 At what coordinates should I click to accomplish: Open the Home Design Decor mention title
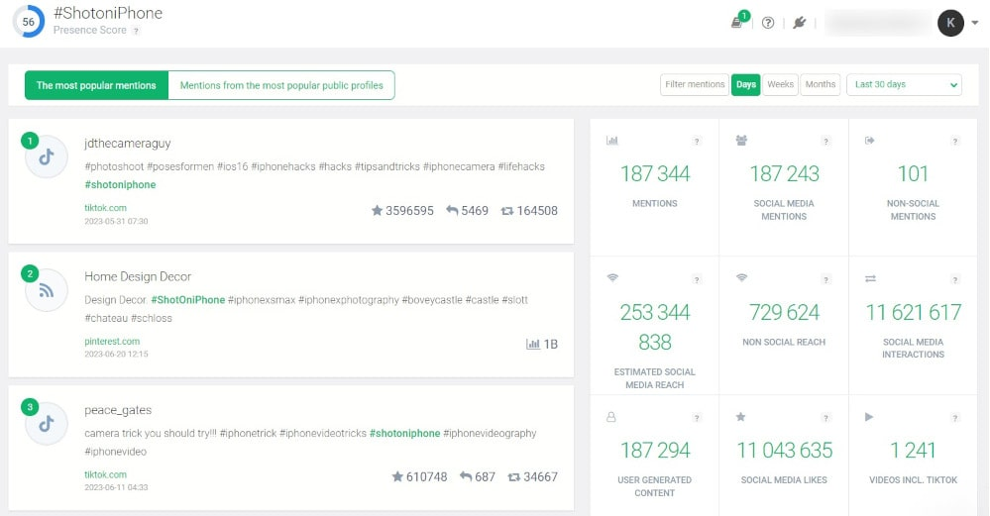coord(138,276)
